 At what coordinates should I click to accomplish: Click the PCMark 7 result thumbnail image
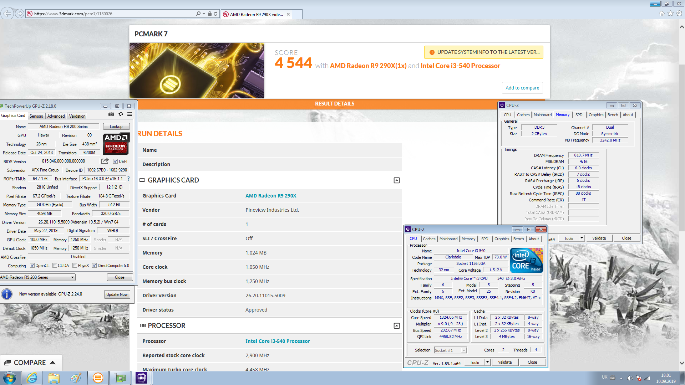click(x=197, y=71)
